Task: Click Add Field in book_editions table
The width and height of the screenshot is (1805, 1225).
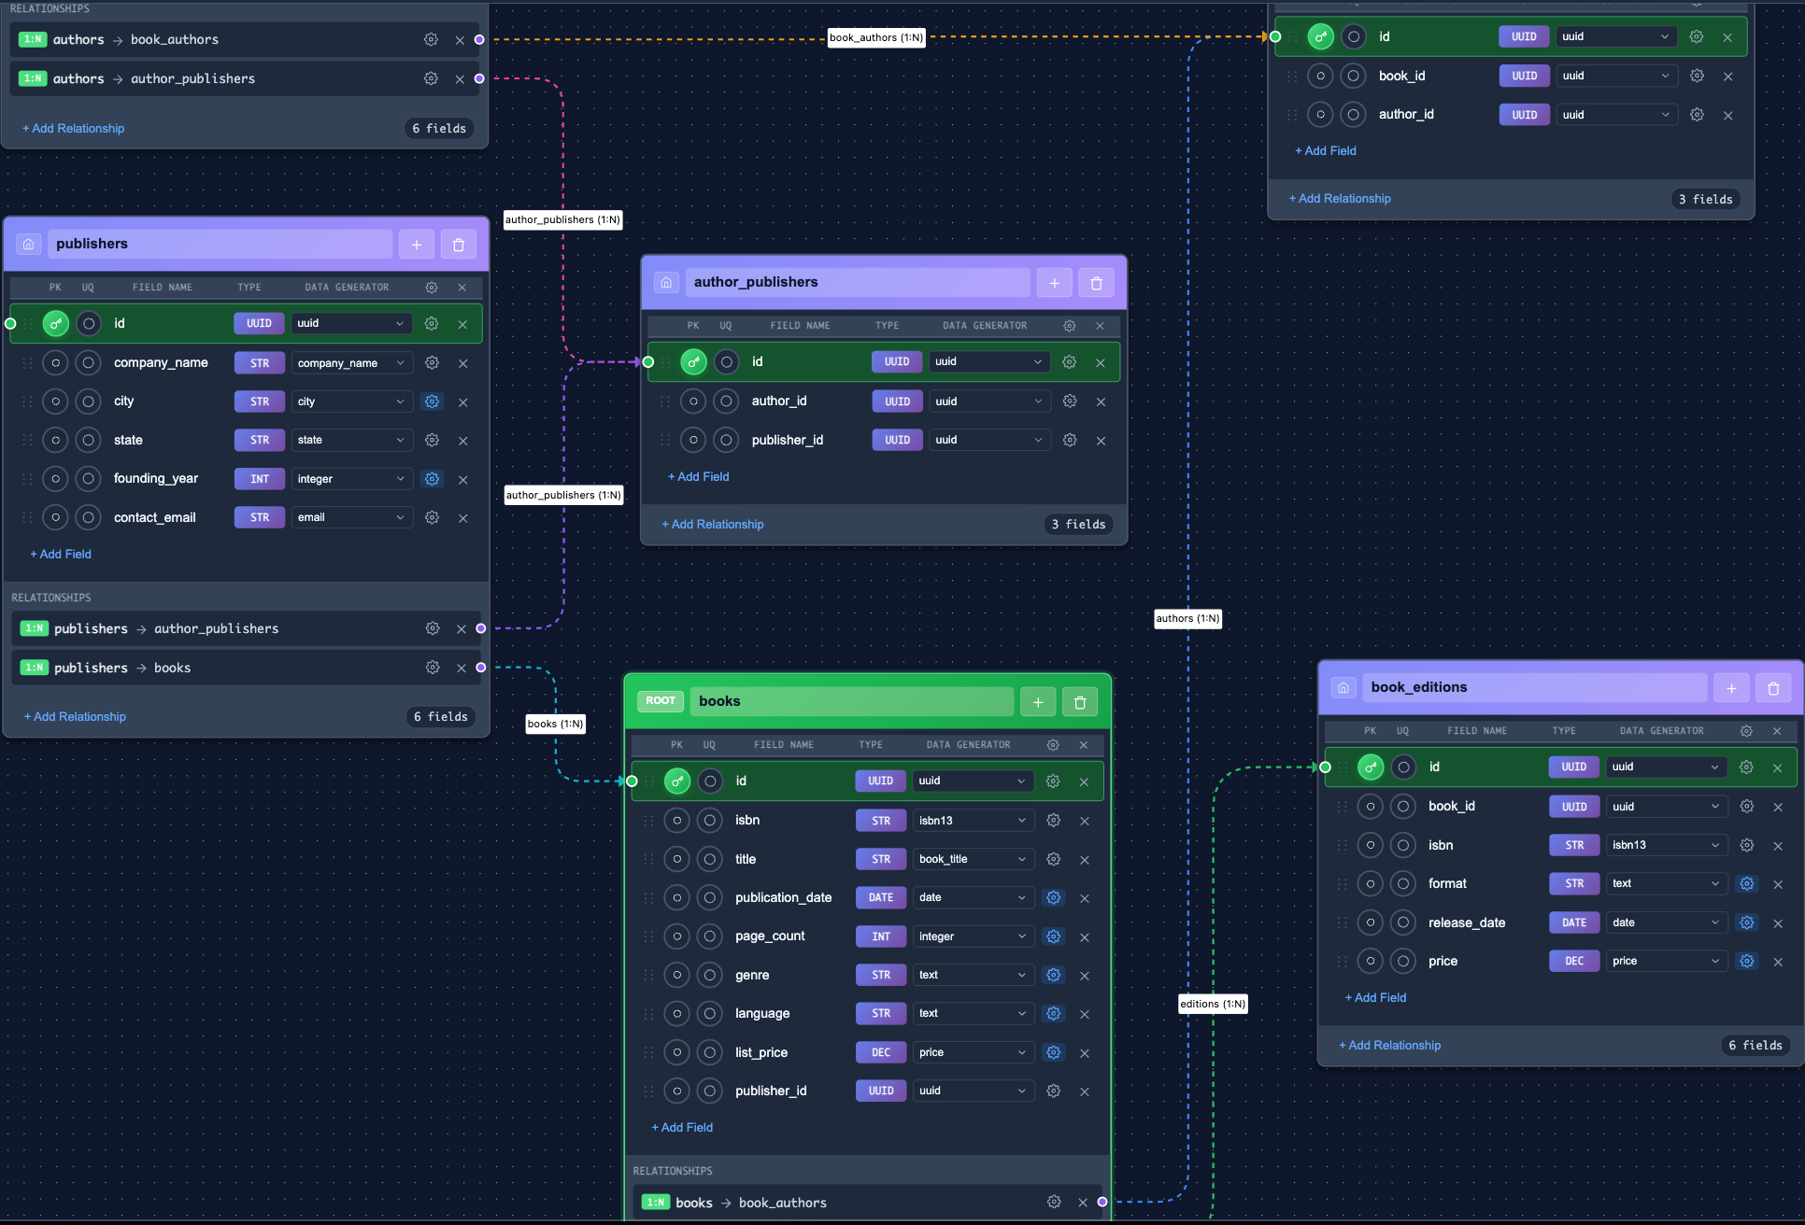Action: 1374,997
